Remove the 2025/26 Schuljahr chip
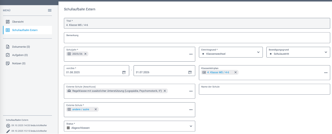Screen dimensions: 332x134 coord(85,54)
